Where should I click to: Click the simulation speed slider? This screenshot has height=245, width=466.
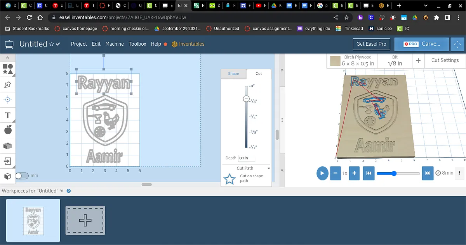point(398,173)
